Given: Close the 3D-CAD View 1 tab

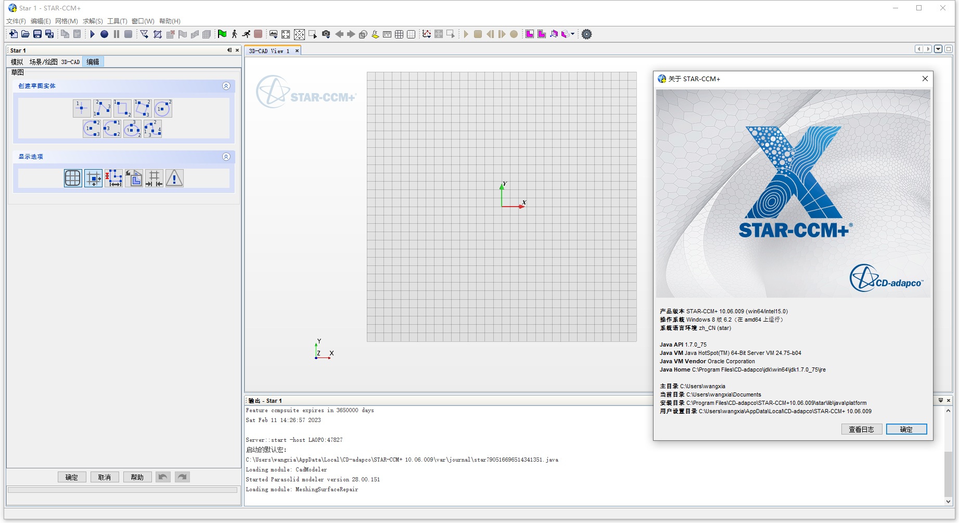Looking at the screenshot, I should point(297,51).
